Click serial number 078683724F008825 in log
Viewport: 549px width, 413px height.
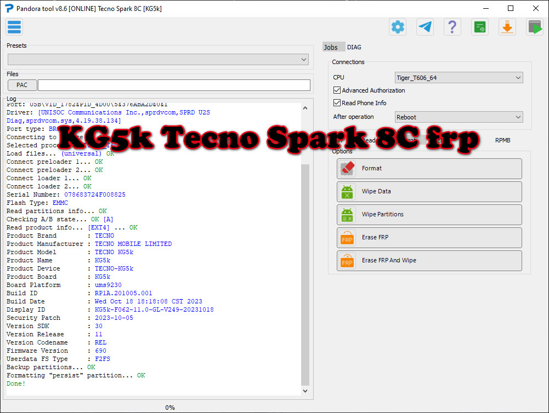pyautogui.click(x=94, y=195)
